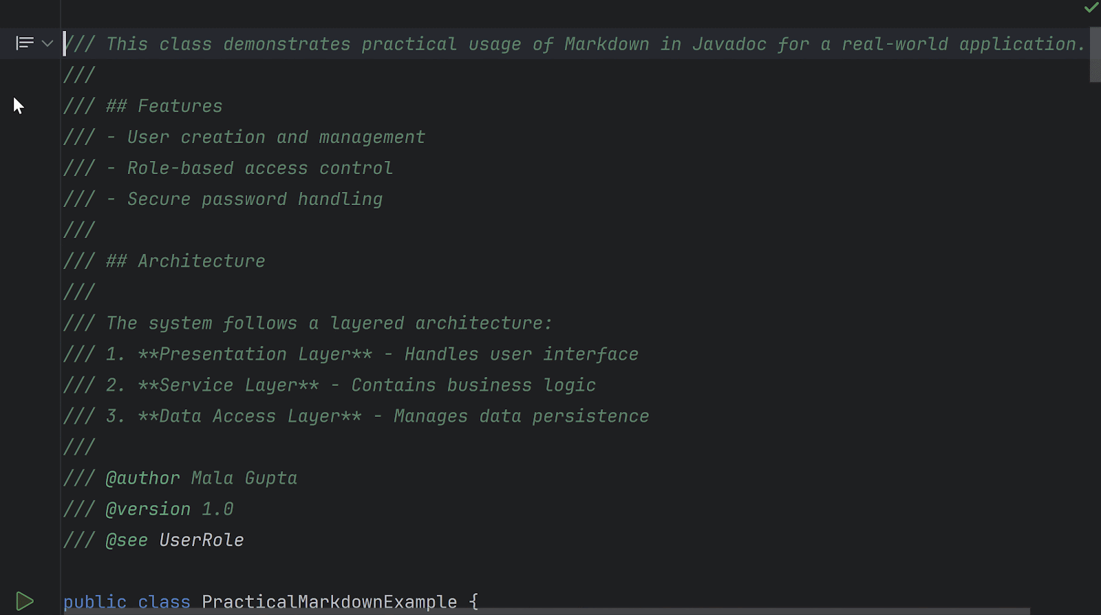
Task: Place the cursor on Role-based access control line
Action: coord(260,168)
